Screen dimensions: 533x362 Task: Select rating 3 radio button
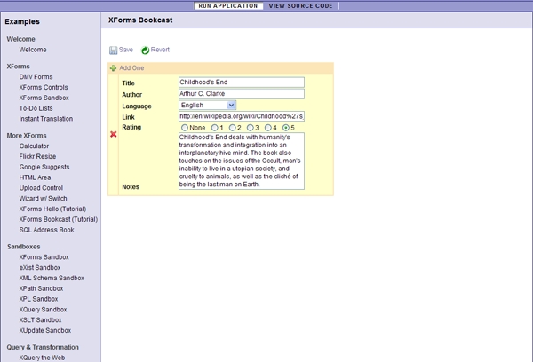tap(251, 128)
